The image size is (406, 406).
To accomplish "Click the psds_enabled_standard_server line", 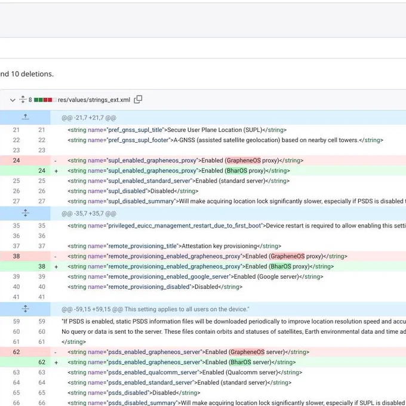I will (180, 383).
